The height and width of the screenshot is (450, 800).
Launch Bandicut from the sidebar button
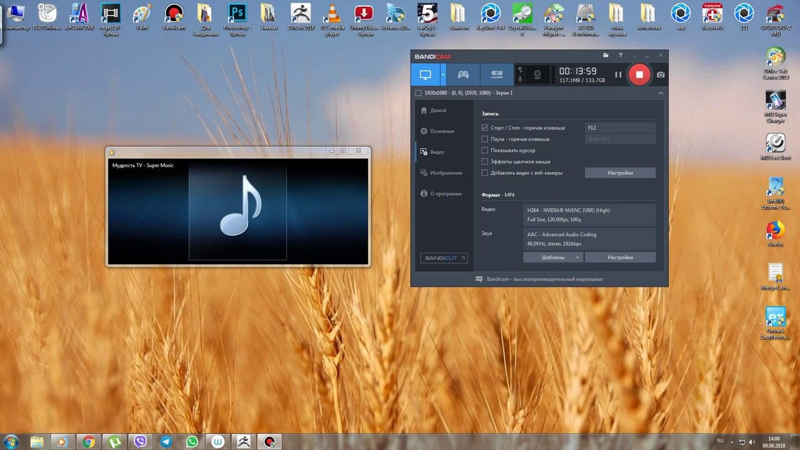[x=444, y=258]
